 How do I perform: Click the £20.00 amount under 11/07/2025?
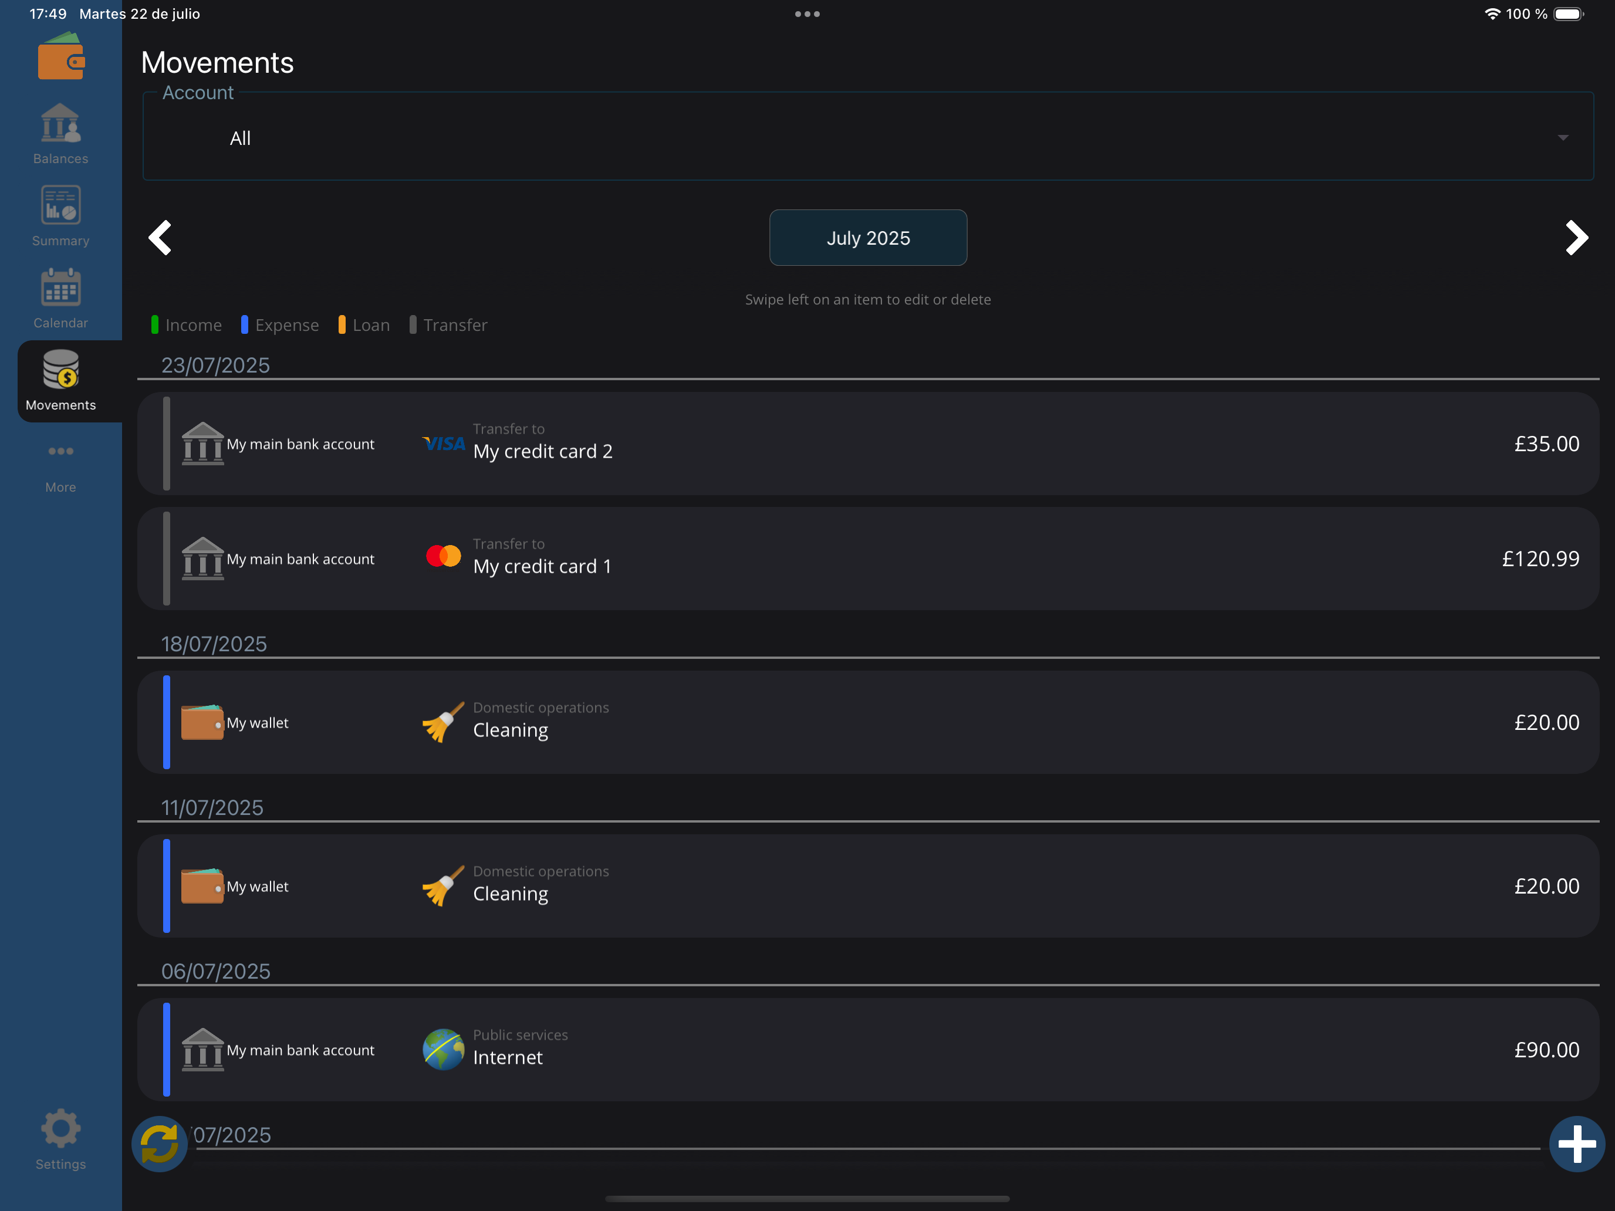(1546, 885)
